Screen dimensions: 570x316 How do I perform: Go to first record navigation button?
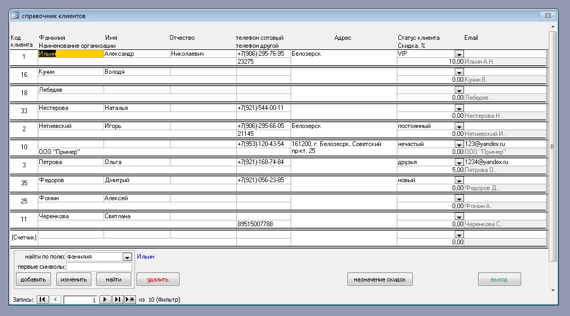click(x=42, y=300)
